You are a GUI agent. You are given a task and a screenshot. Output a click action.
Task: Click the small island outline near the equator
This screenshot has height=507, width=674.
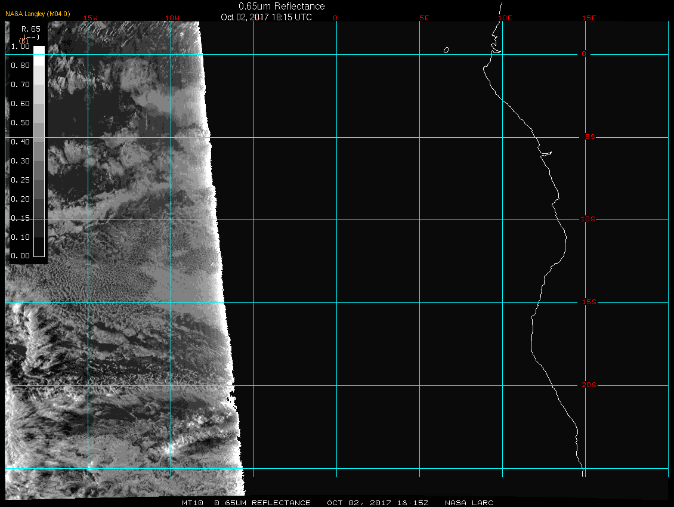coord(446,50)
